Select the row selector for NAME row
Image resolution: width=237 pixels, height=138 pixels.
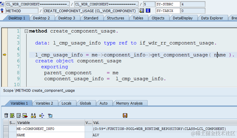pyautogui.click(x=6, y=135)
